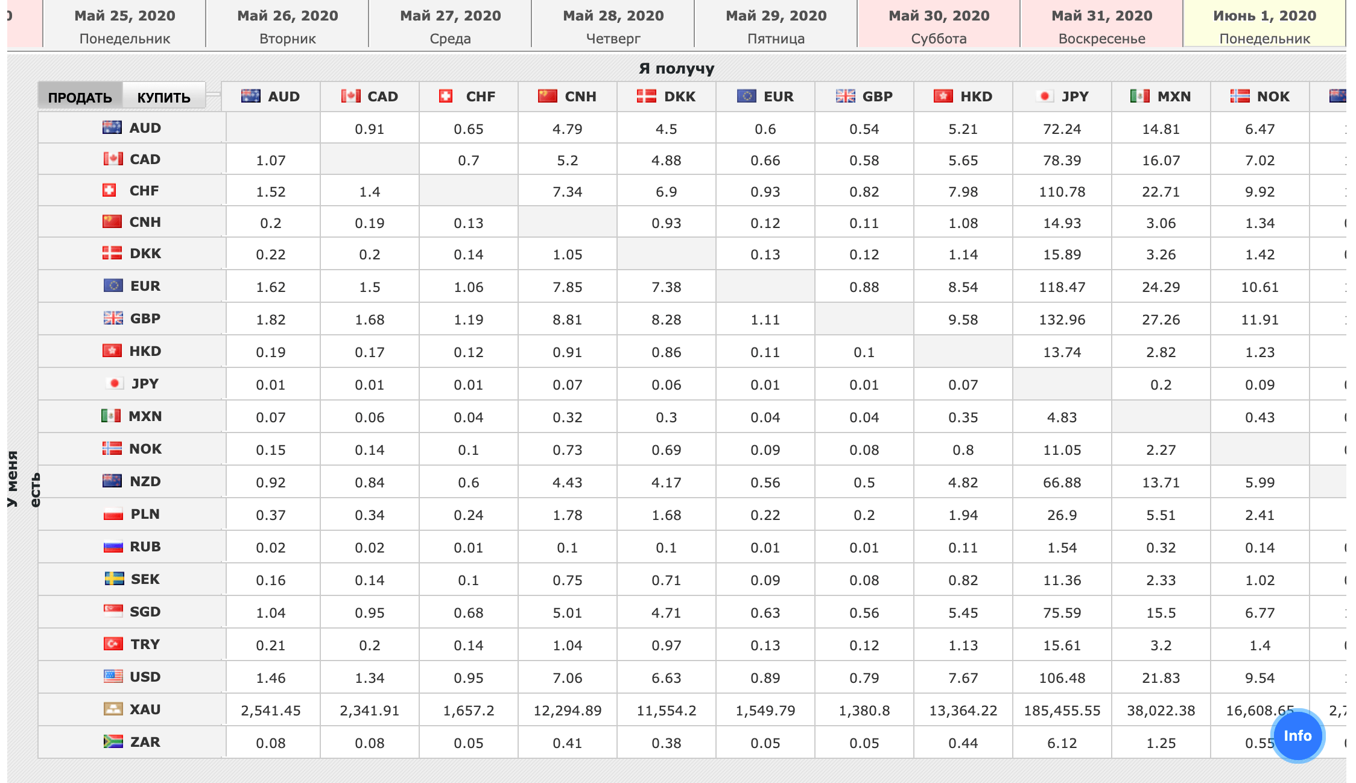
Task: Click the USD row label
Action: [145, 677]
